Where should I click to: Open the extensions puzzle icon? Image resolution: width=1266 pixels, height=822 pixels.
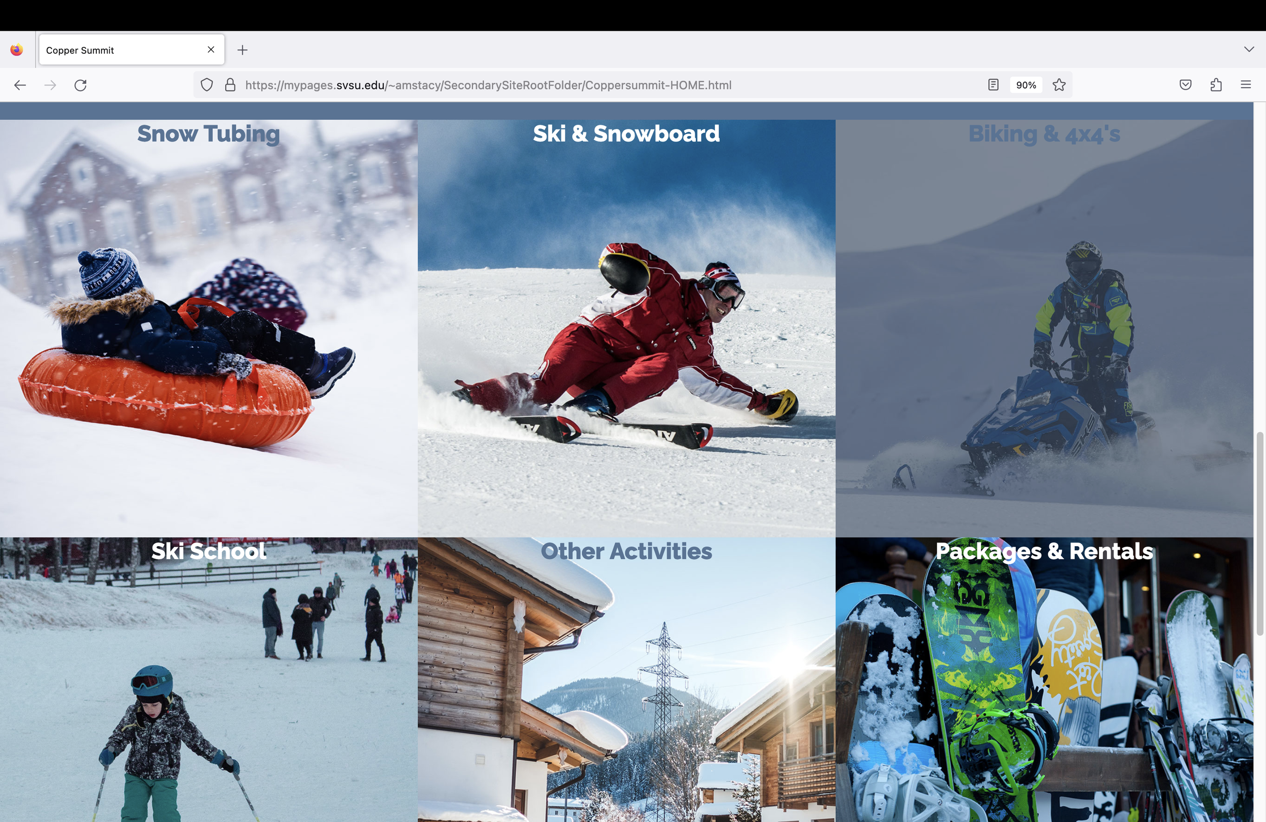[1215, 85]
